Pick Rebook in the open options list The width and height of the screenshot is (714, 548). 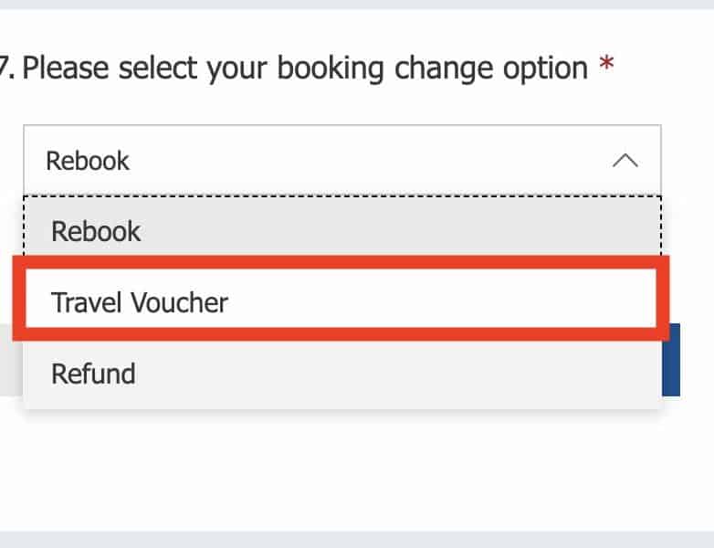coord(96,230)
